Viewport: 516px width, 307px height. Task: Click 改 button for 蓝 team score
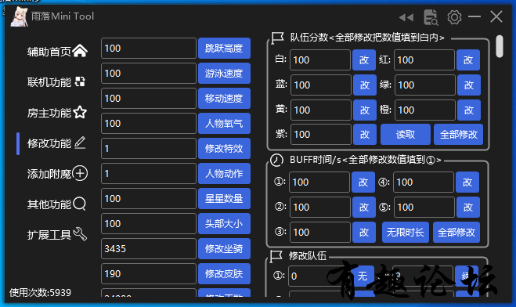365,85
